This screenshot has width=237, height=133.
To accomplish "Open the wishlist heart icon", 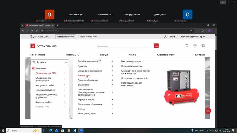I will 187,46.
